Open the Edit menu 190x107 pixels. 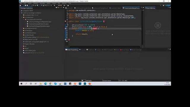click(25, 3)
